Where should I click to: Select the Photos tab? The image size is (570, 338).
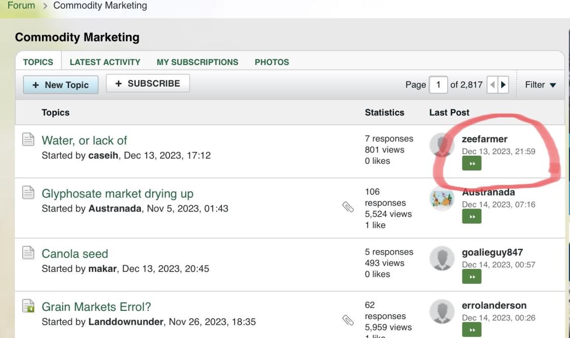tap(272, 62)
